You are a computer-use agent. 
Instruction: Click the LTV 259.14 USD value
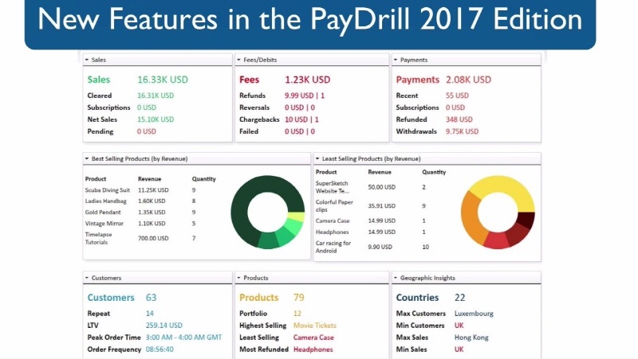click(164, 326)
